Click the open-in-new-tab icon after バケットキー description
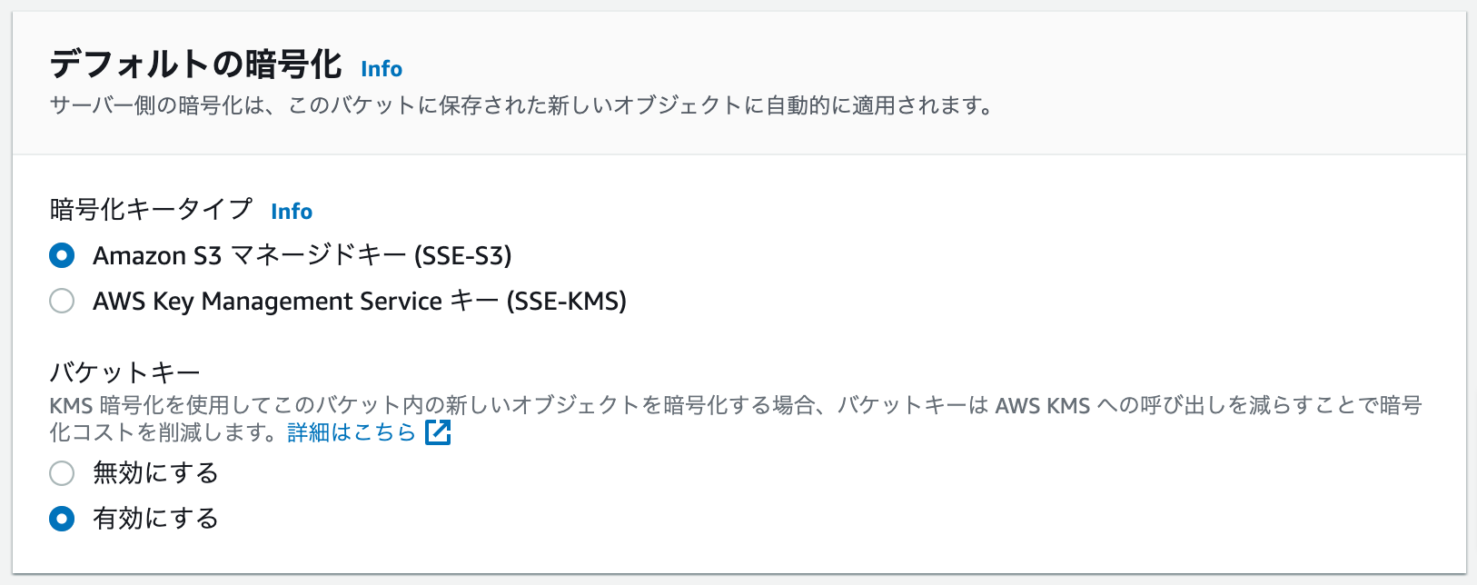This screenshot has height=585, width=1477. click(438, 434)
